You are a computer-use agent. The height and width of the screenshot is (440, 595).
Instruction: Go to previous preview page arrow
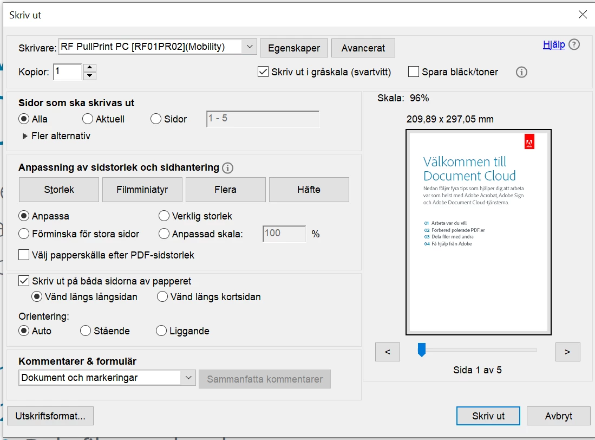pos(388,352)
